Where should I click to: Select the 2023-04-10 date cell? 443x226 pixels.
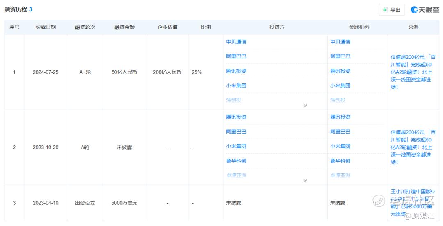tap(46, 203)
